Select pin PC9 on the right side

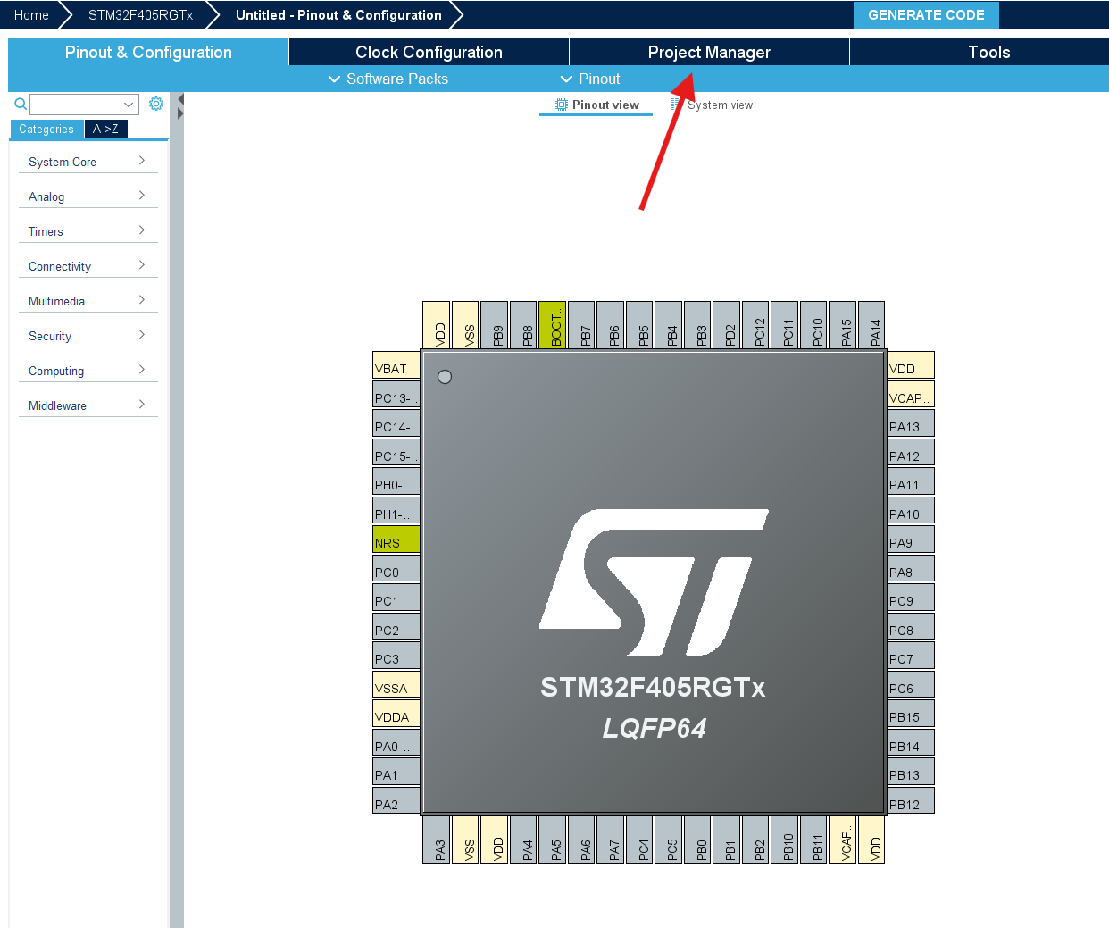(x=911, y=598)
